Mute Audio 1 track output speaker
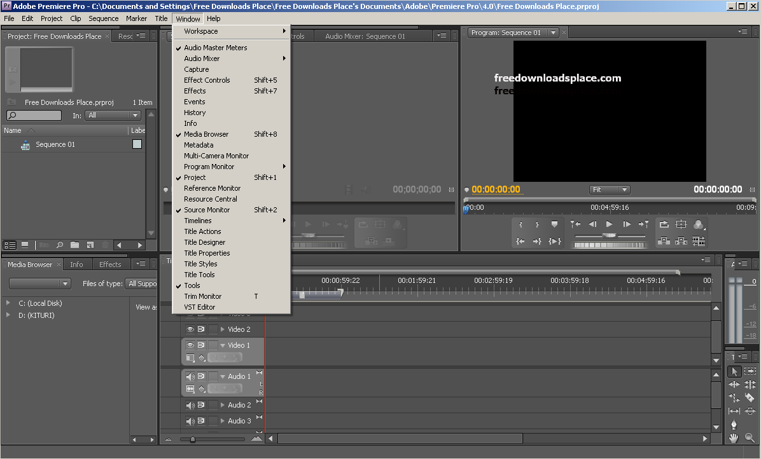The image size is (761, 459). (190, 376)
